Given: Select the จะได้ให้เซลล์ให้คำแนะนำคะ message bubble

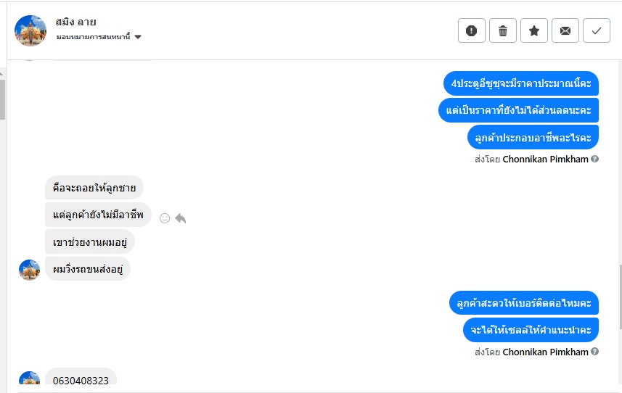Looking at the screenshot, I should pos(531,330).
